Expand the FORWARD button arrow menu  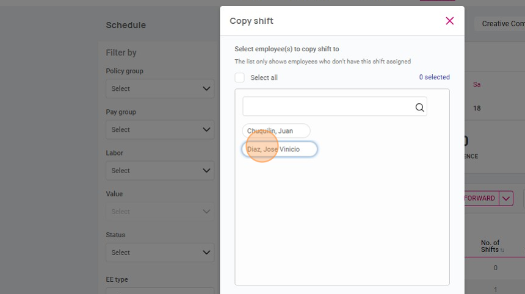click(x=505, y=198)
